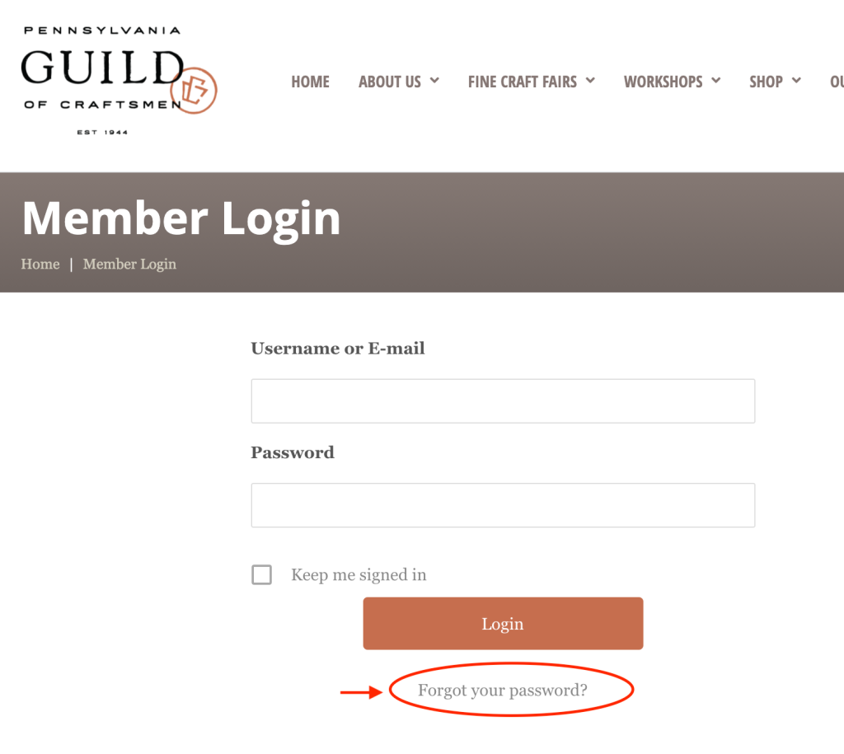The width and height of the screenshot is (844, 754).
Task: Submit with the Login button
Action: [503, 623]
